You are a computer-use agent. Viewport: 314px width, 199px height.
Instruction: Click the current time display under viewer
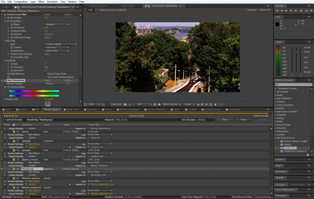(x=116, y=104)
